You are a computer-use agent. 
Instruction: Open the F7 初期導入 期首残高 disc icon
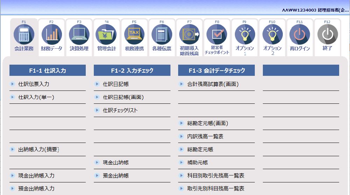pyautogui.click(x=189, y=35)
